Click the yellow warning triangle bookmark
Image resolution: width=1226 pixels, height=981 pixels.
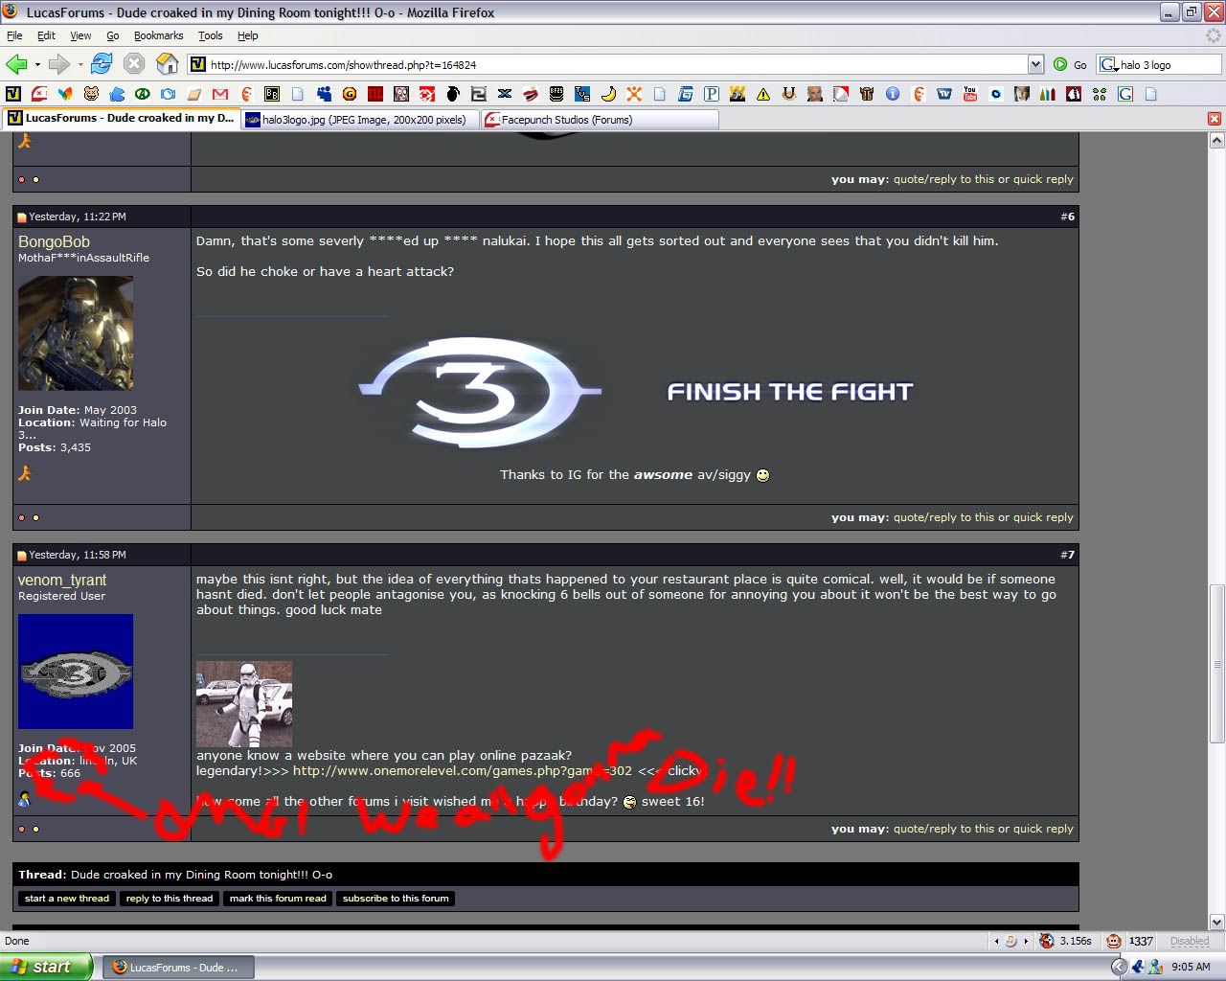(763, 94)
